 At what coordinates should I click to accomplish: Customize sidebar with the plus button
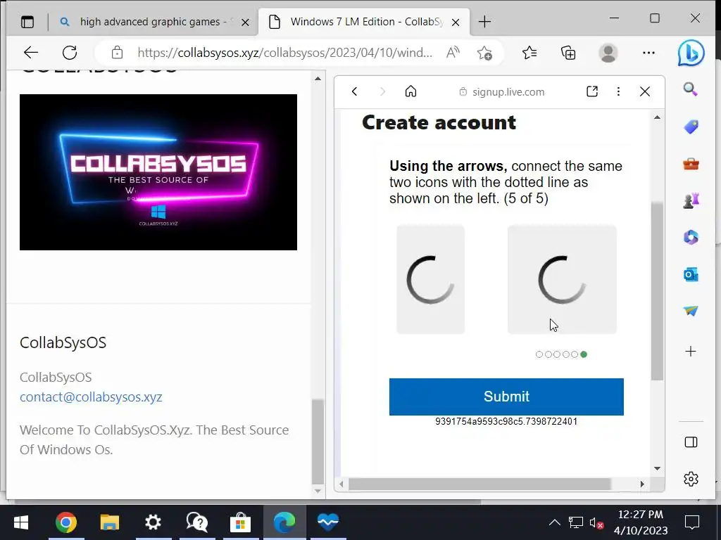(691, 352)
